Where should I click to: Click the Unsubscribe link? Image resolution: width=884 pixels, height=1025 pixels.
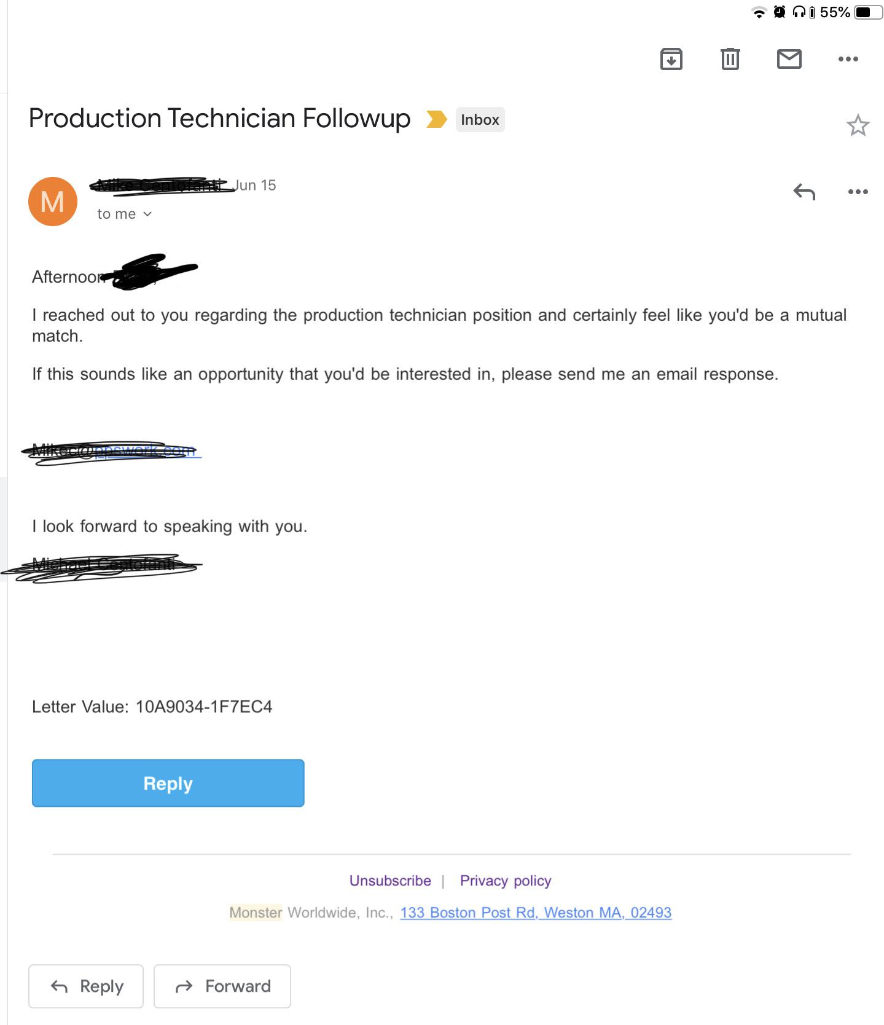pyautogui.click(x=390, y=881)
